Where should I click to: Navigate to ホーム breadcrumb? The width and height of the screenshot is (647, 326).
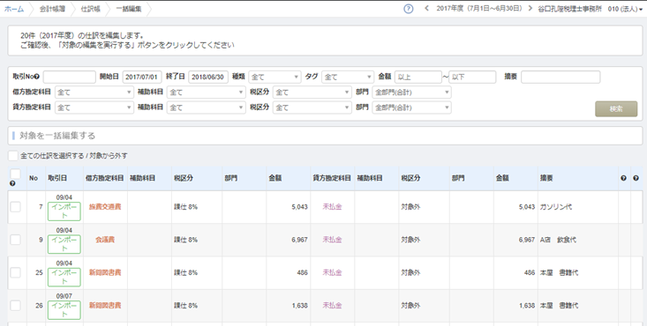(x=14, y=9)
